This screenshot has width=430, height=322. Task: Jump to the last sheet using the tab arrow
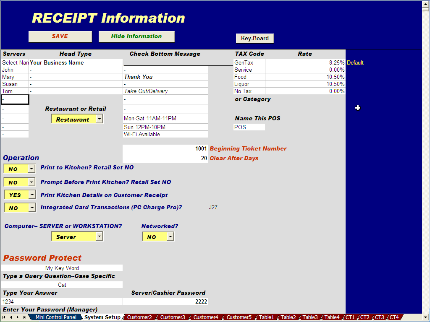point(24,317)
